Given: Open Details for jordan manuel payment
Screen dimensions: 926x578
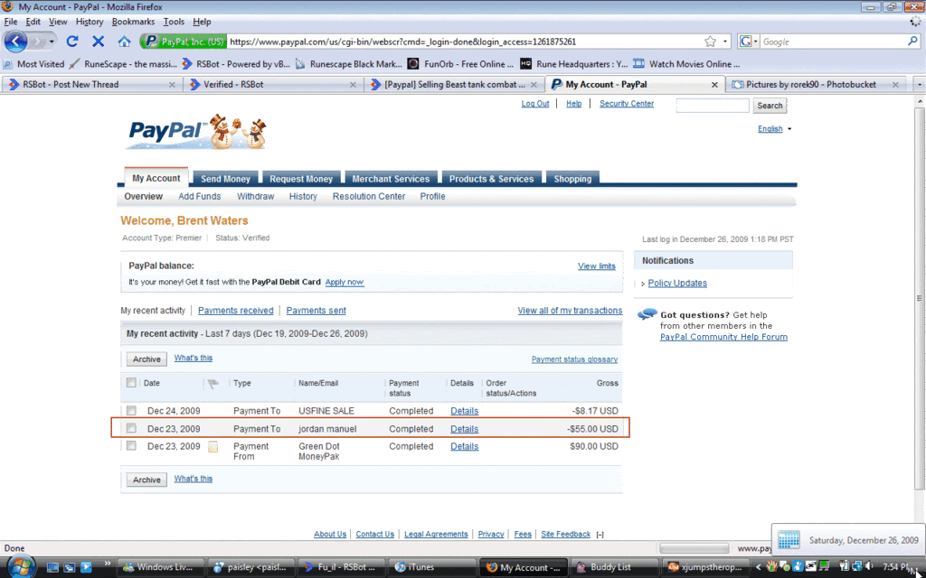Looking at the screenshot, I should (x=464, y=429).
